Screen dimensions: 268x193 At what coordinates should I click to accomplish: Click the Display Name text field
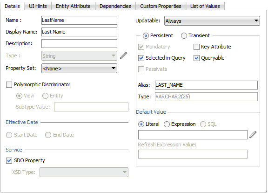(x=79, y=32)
